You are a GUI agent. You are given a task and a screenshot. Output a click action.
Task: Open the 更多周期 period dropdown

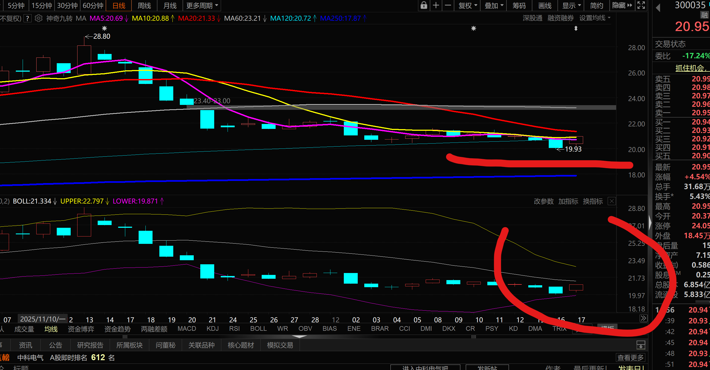coord(202,5)
